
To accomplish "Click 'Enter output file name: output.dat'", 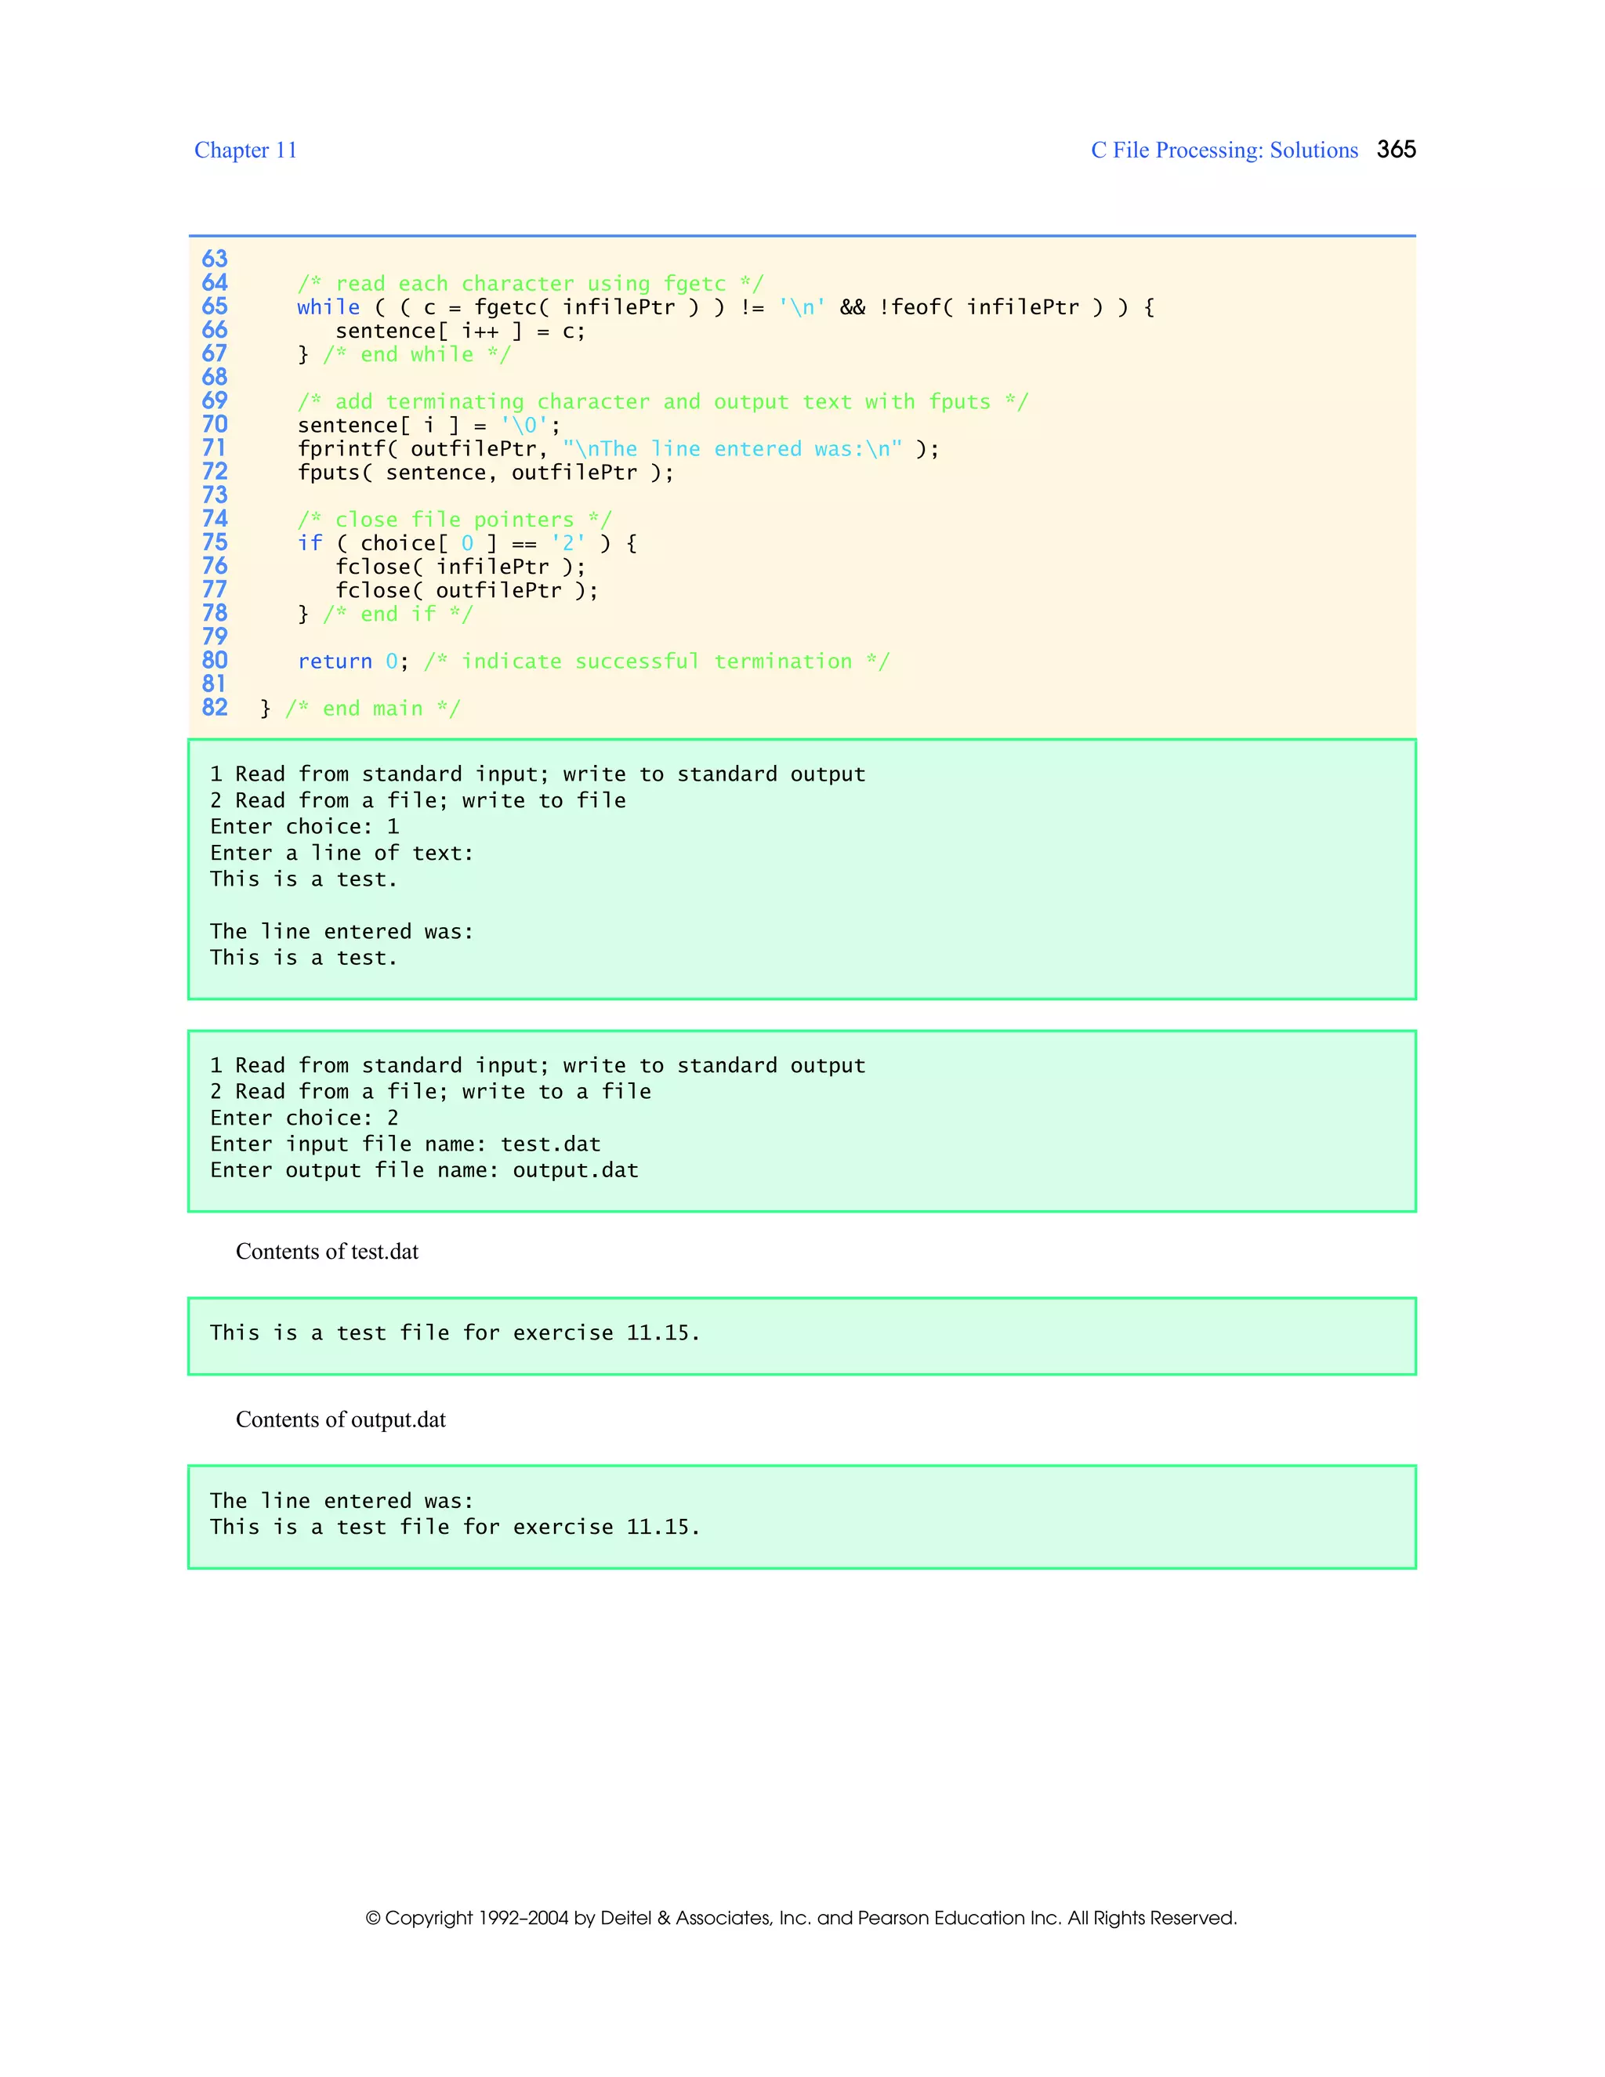I will pyautogui.click(x=424, y=1171).
